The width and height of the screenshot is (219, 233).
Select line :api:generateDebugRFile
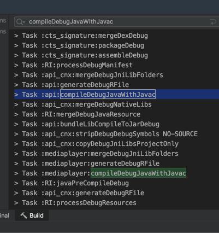(72, 85)
